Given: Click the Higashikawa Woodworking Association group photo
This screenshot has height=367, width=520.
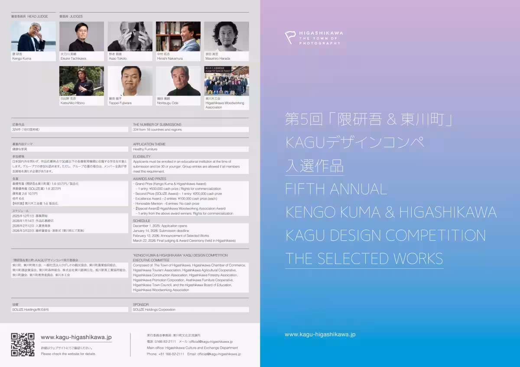Looking at the screenshot, I should coord(227,81).
